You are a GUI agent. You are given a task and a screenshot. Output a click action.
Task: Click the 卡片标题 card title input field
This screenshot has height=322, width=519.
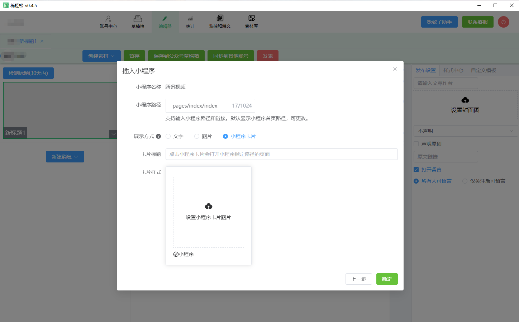click(x=281, y=154)
